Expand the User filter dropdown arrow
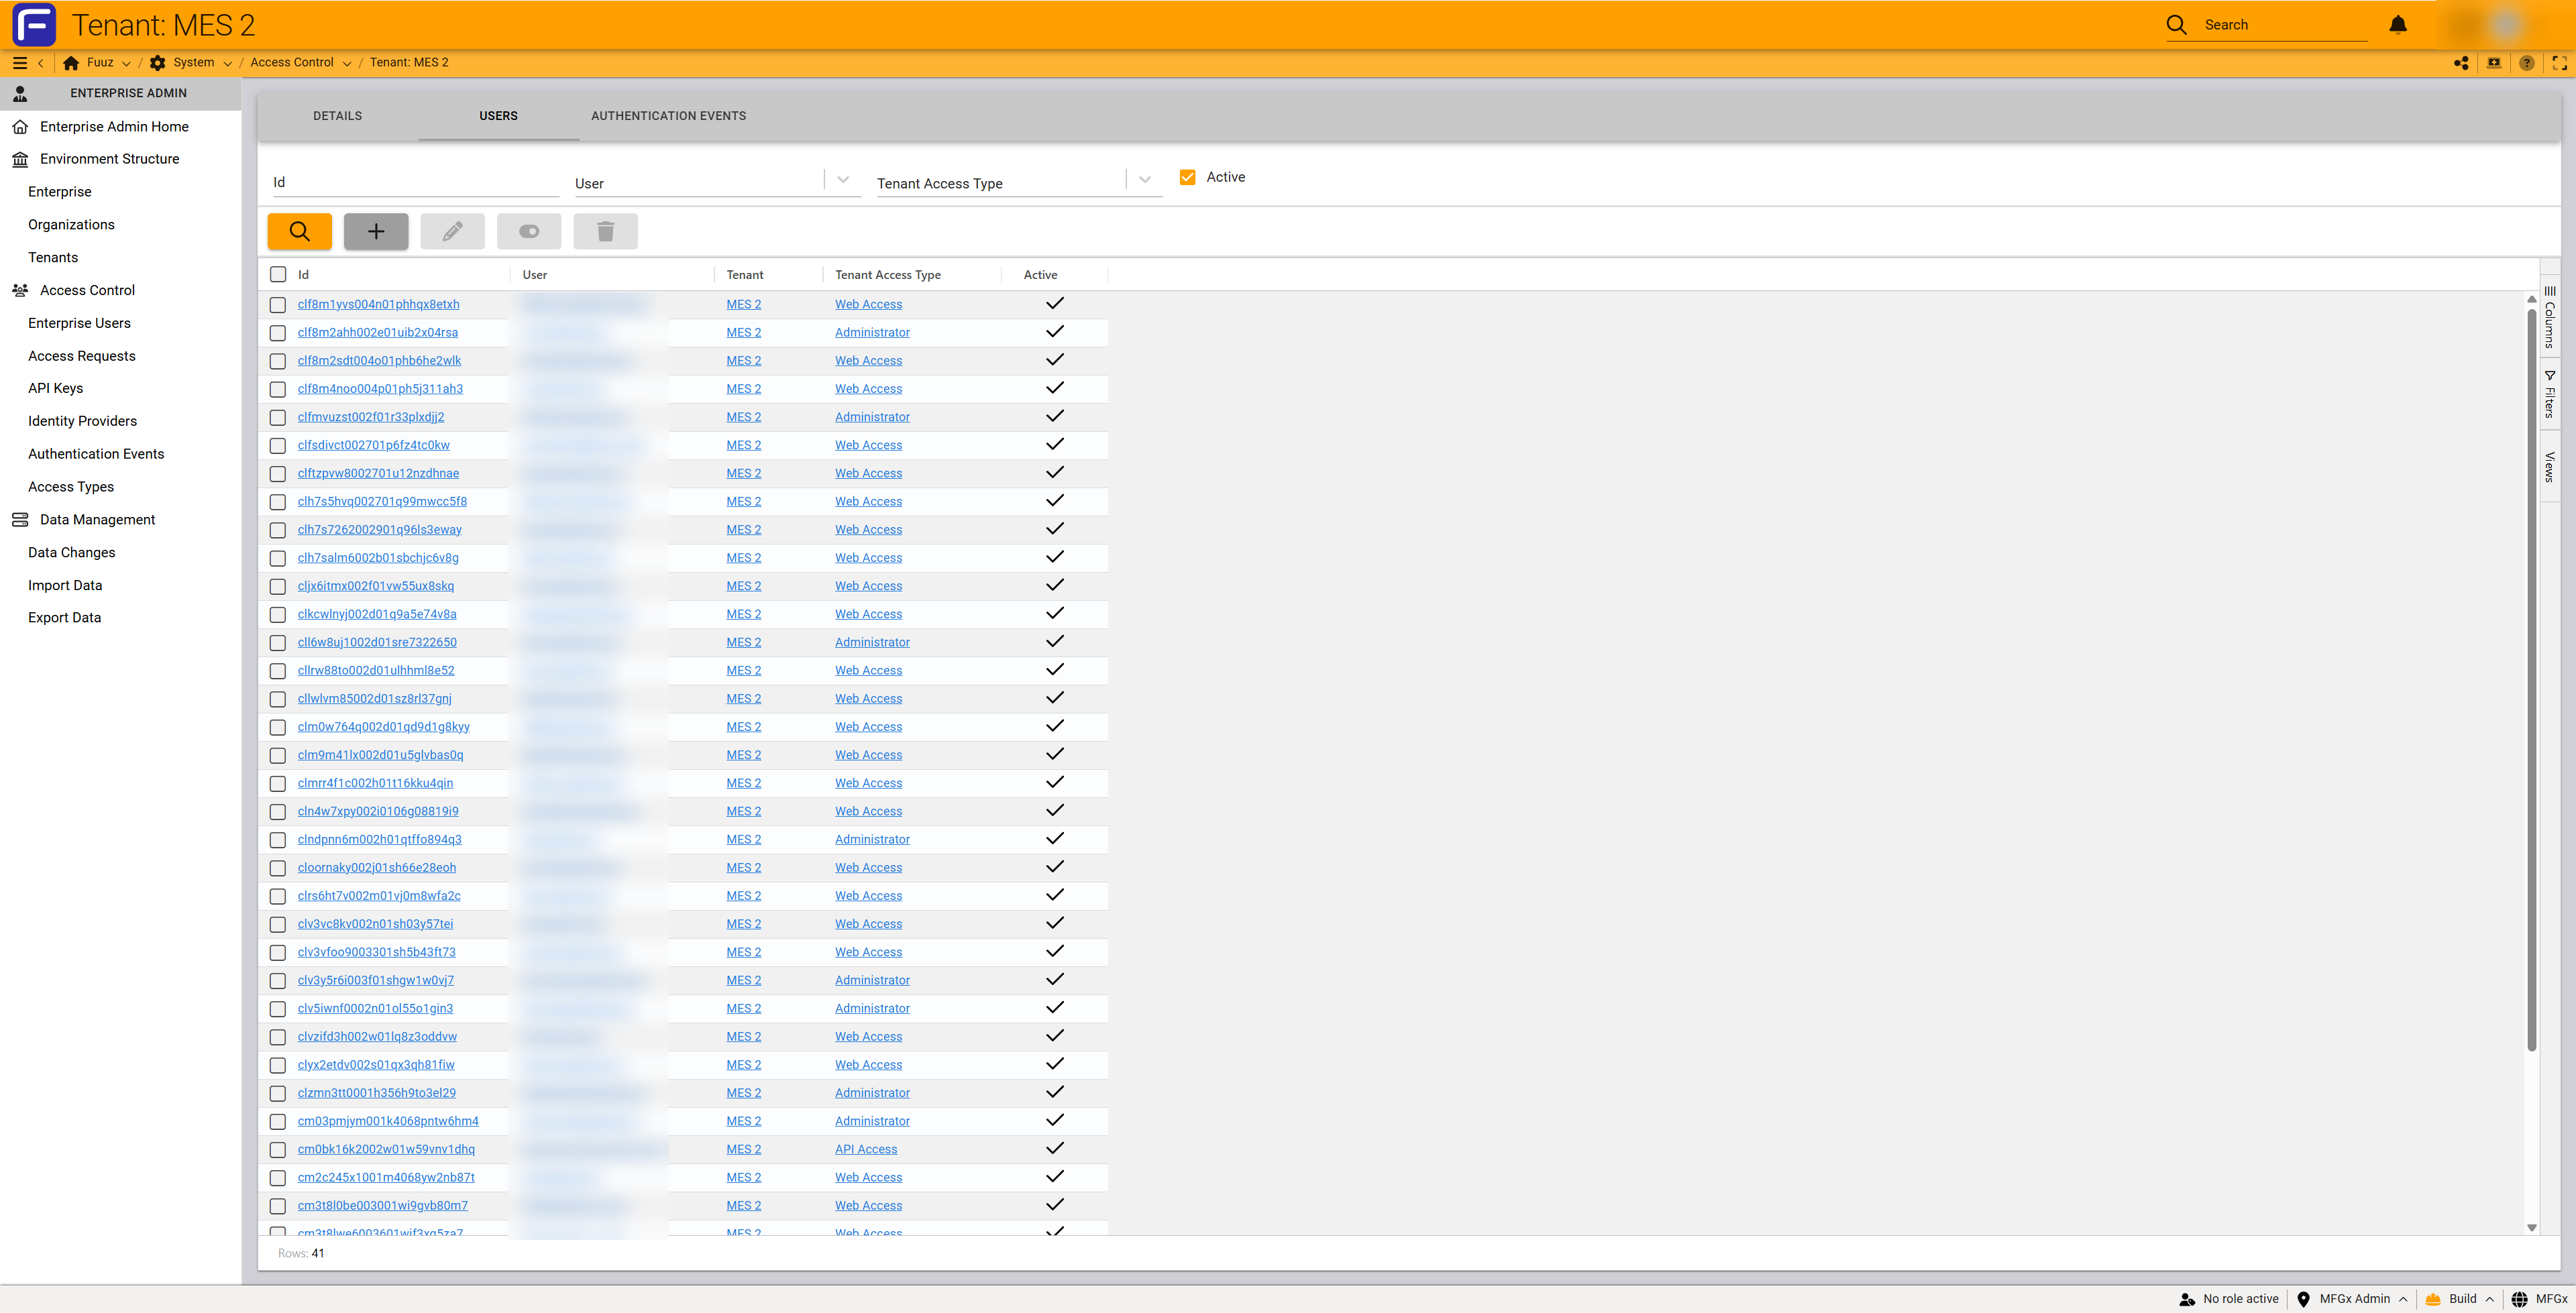Viewport: 2576px width, 1313px height. click(843, 180)
